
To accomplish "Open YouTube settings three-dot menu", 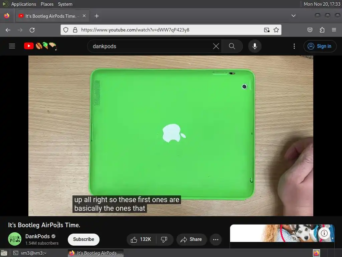I will coord(294,46).
